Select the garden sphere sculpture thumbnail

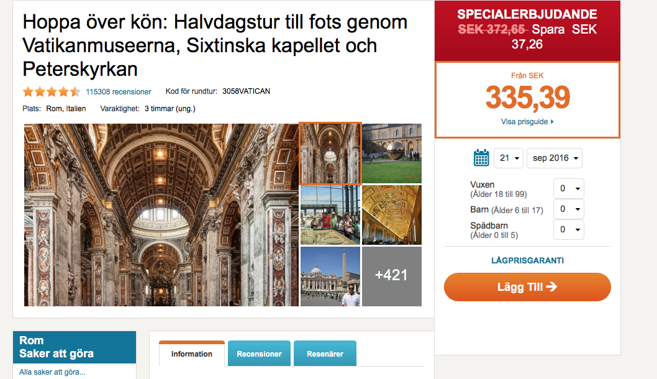point(392,153)
